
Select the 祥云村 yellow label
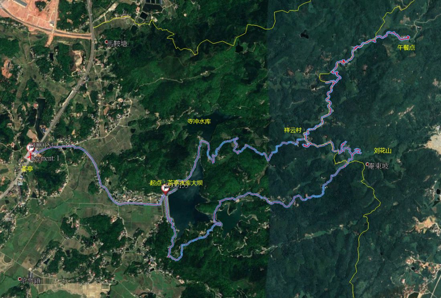coord(293,130)
